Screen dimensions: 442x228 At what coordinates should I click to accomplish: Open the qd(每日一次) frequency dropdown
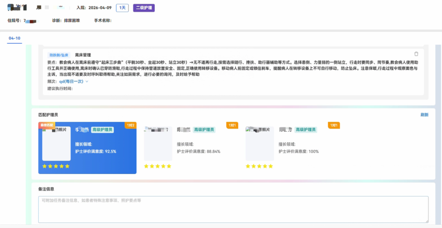pos(71,82)
